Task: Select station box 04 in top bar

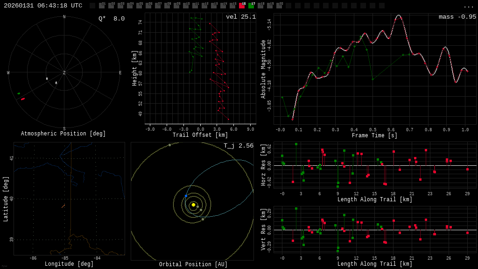Action: [130, 5]
